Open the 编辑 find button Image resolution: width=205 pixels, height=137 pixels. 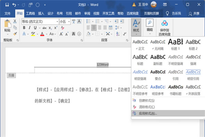click(150, 27)
